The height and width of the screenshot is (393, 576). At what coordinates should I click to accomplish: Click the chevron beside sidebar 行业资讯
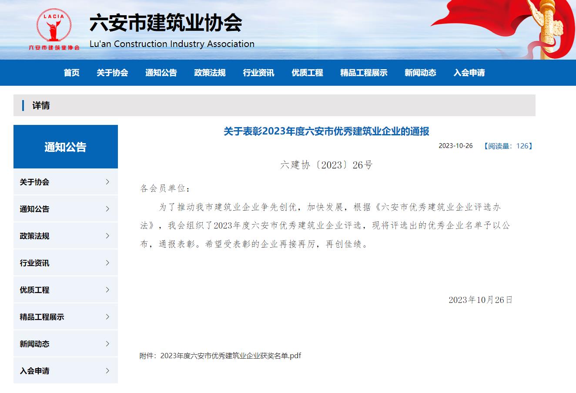tap(107, 263)
